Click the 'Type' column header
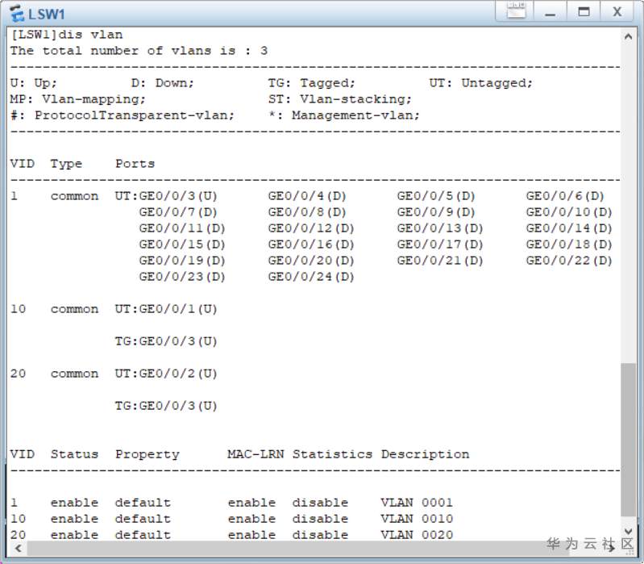The height and width of the screenshot is (564, 644). coord(66,164)
